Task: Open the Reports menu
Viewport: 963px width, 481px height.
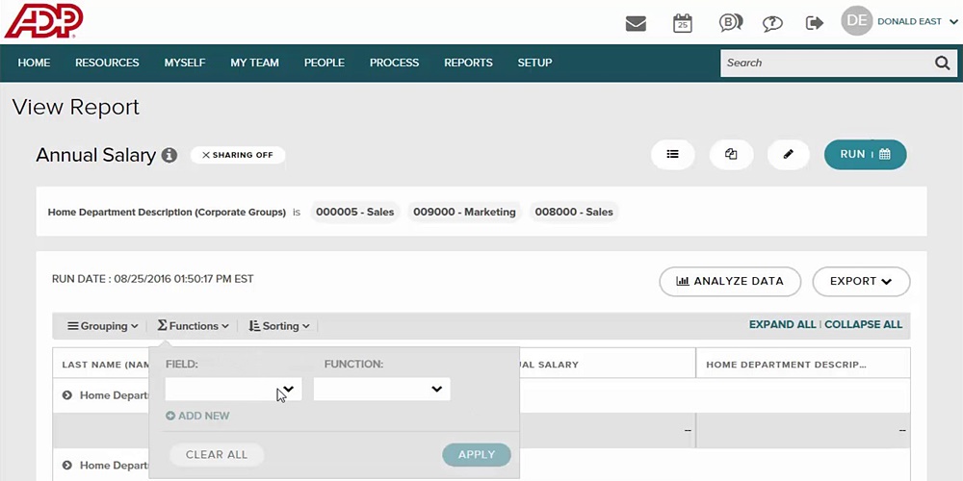Action: 468,63
